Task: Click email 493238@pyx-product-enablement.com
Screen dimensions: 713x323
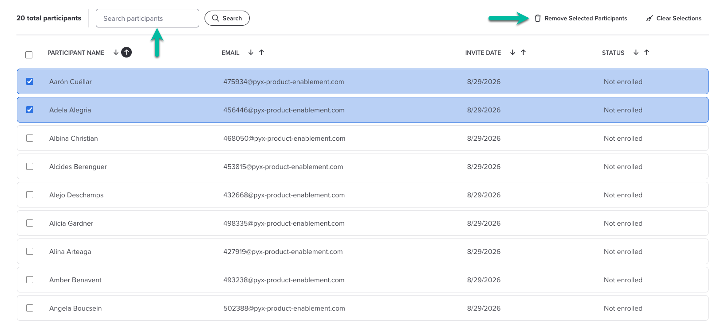Action: coord(284,280)
